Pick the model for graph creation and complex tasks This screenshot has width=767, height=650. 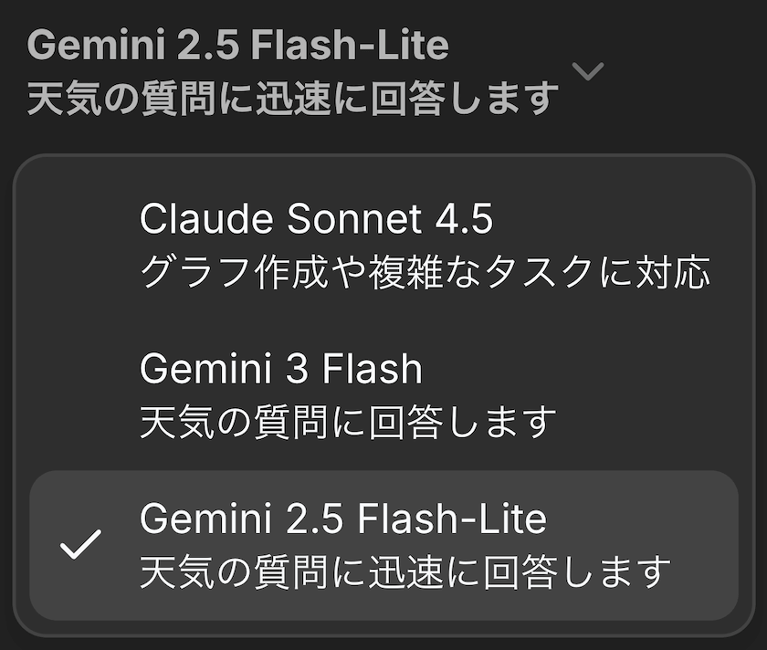(x=383, y=245)
